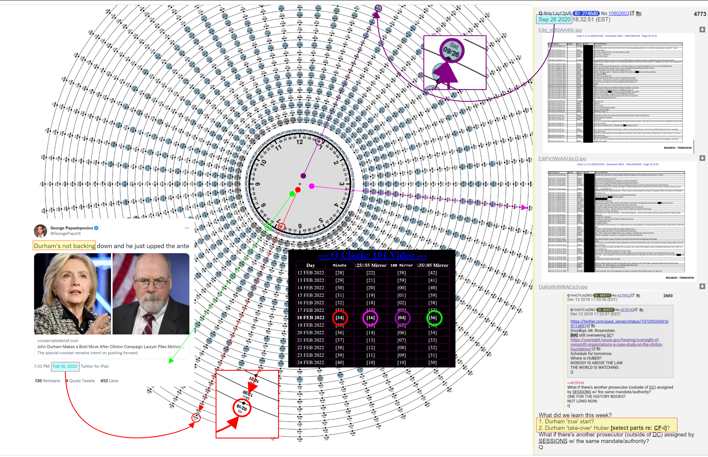The image size is (708, 457).
Task: Click the George Papadopoulos display name
Action: 72,228
